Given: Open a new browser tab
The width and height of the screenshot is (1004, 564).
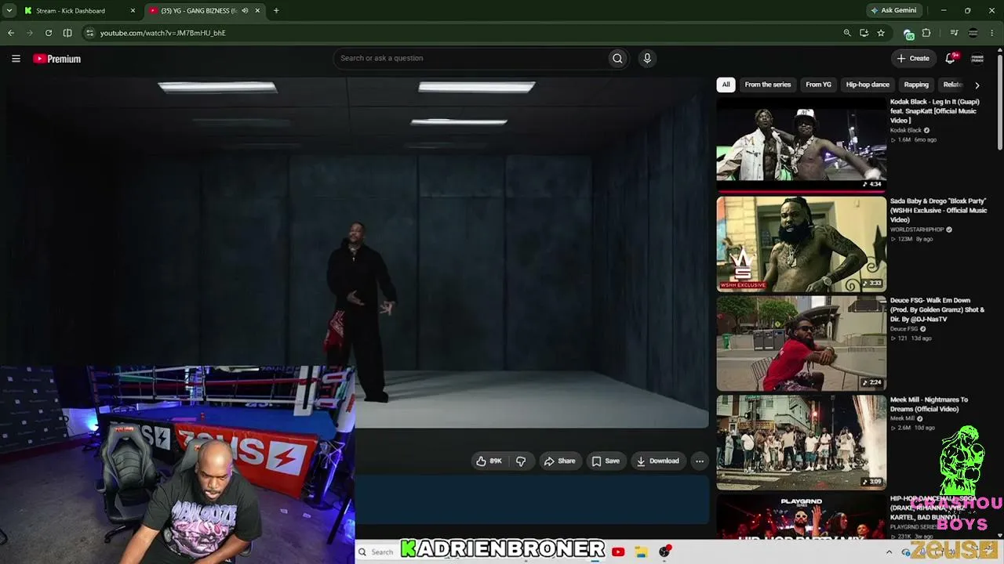Looking at the screenshot, I should click(x=276, y=11).
